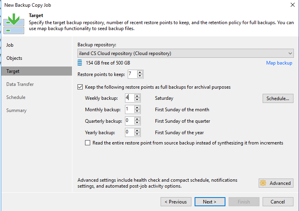Go back using the Previous button
Screen dimensions: 299x211
tap(176, 201)
